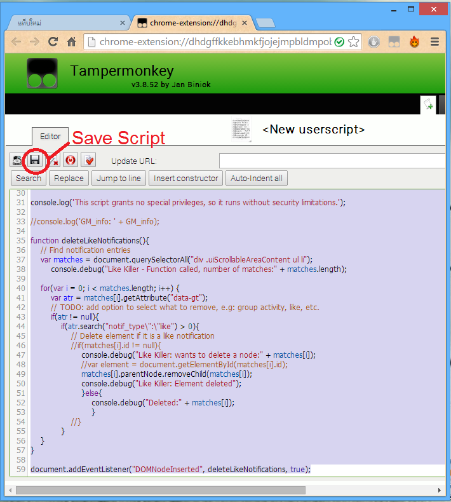Click the Tampermonkey logo icon
The image size is (451, 502).
pyautogui.click(x=43, y=73)
